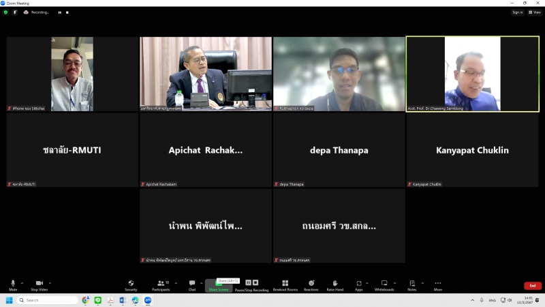This screenshot has height=307, width=545.
Task: Pause the recording in the top bar
Action: coord(59,12)
